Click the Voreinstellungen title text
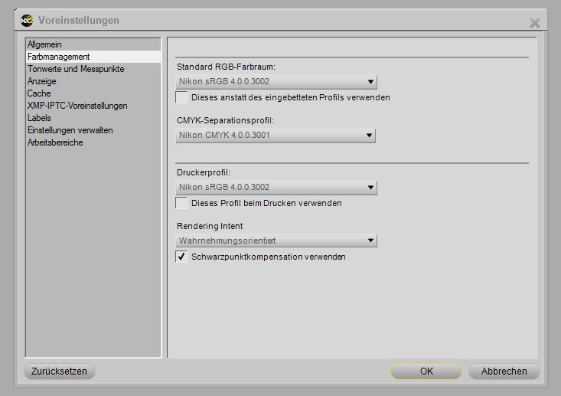Image resolution: width=561 pixels, height=396 pixels. click(79, 21)
